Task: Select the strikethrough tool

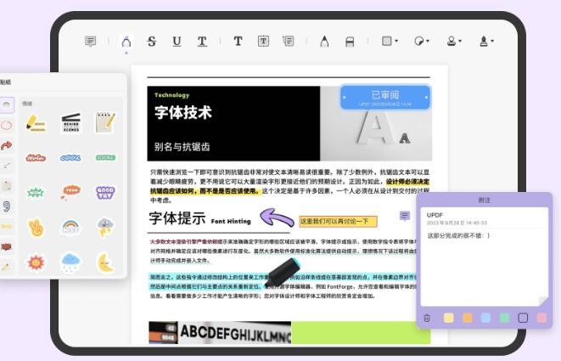Action: 152,41
